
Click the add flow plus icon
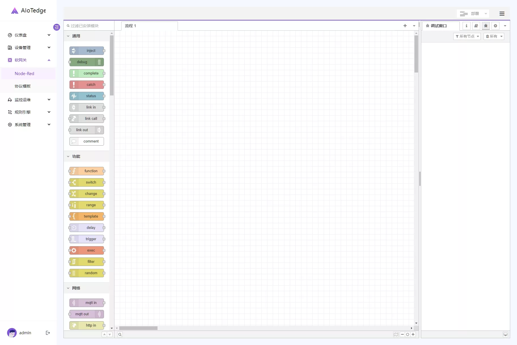tap(405, 26)
